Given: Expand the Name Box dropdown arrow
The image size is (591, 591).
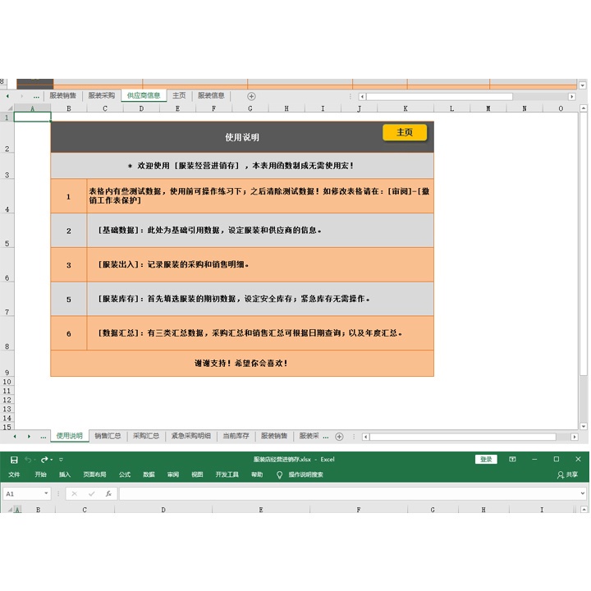Looking at the screenshot, I should [x=46, y=494].
